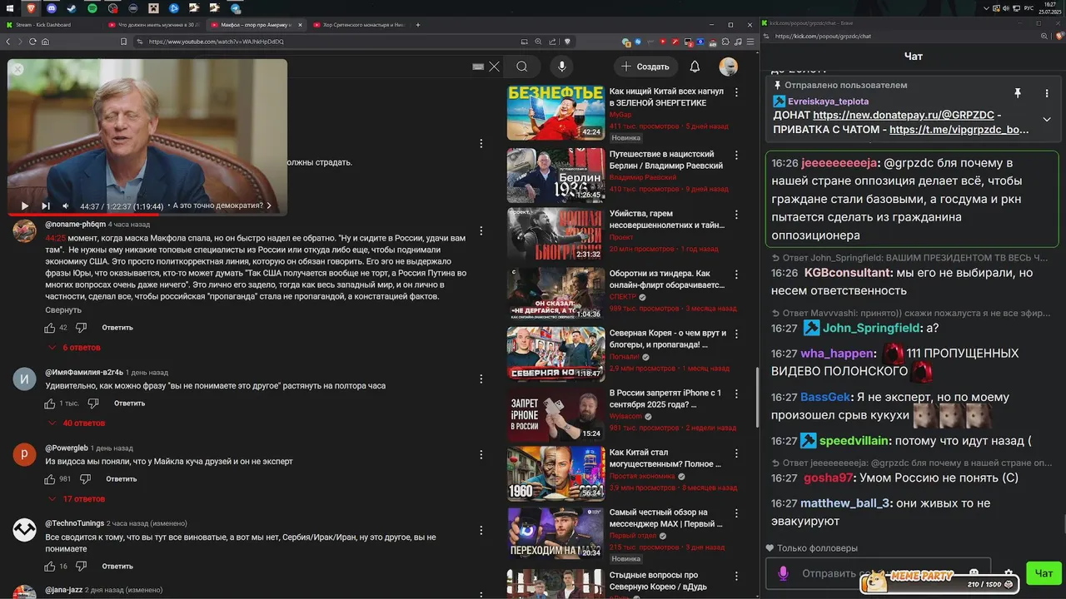1066x599 pixels.
Task: Open the YouTube account avatar menu
Action: click(x=729, y=67)
